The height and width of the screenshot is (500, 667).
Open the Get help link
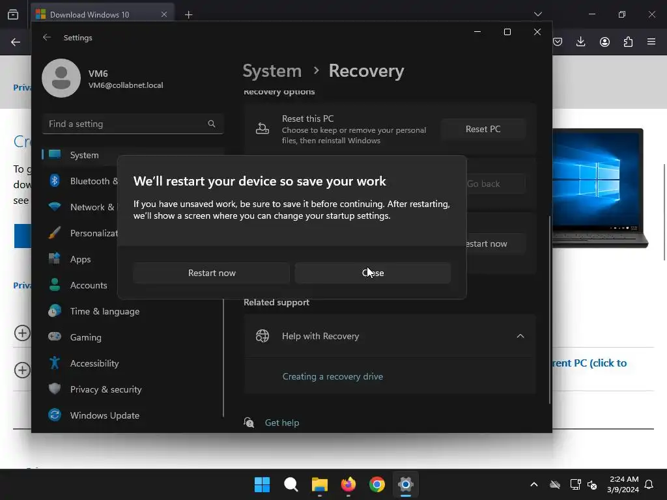point(282,423)
